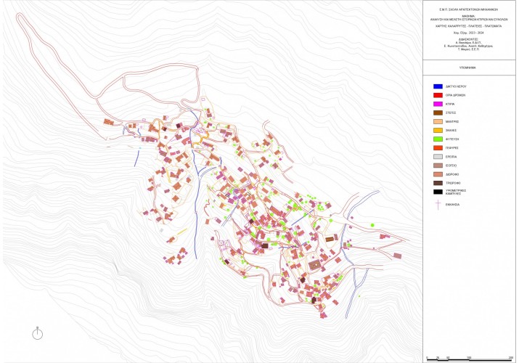Select the ΔΙΩΡΟΦΟ legend swatch
519x363 pixels.
(438, 174)
